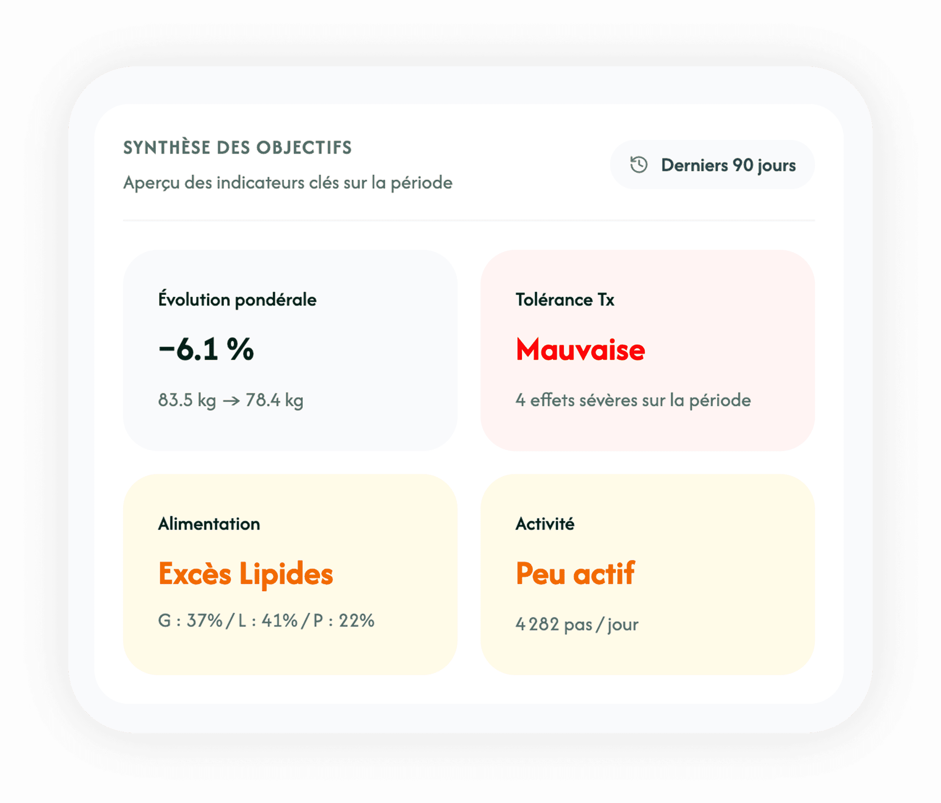
Task: Click the −6.1 % weight change value
Action: [x=206, y=350]
